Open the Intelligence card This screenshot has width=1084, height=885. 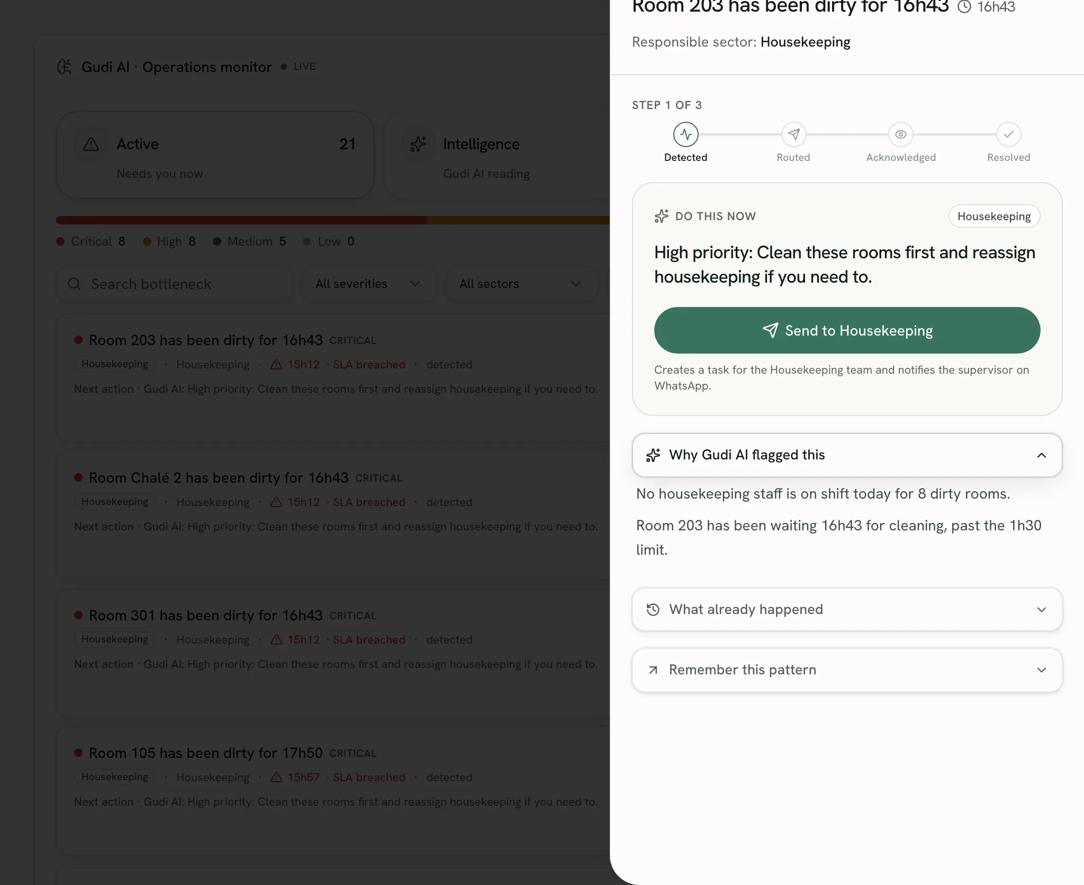[x=498, y=155]
